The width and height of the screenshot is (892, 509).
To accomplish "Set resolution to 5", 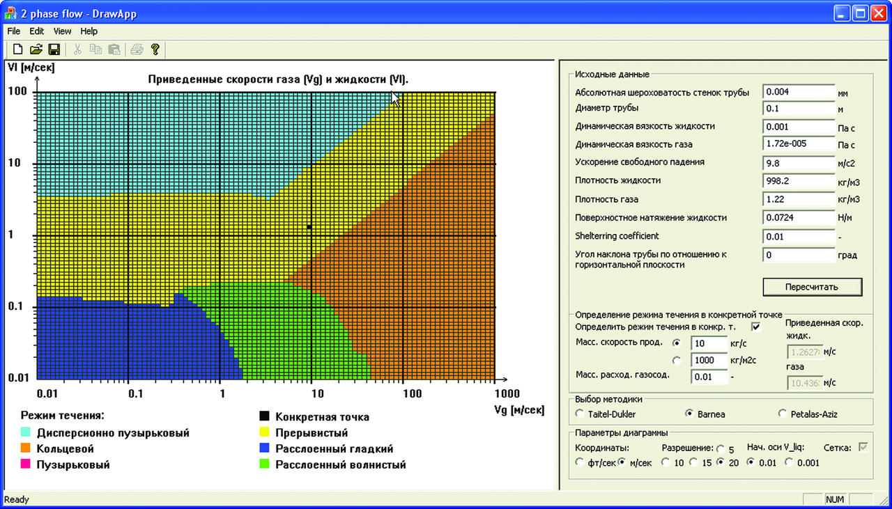I will [721, 449].
